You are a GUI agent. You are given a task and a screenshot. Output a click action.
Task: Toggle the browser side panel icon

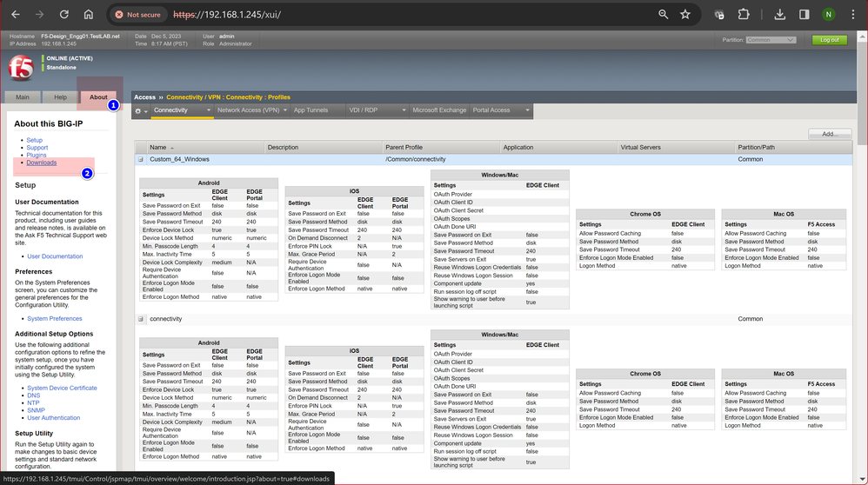click(x=804, y=15)
